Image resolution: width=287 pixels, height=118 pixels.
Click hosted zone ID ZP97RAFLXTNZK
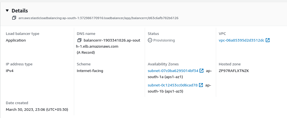tap(234, 71)
